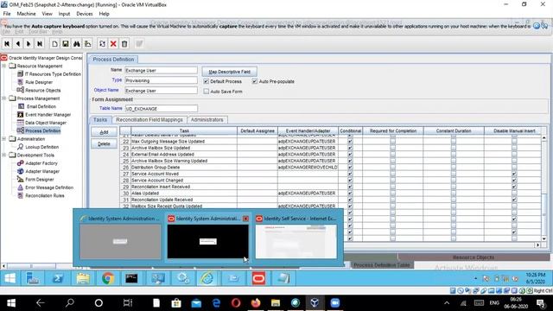Open Chrome in the VM taskbar
553x311 pixels.
108,278
